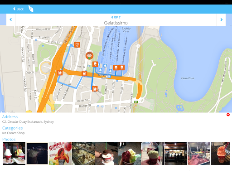Click the user avatar marker on map
The height and width of the screenshot is (174, 232).
point(89,56)
